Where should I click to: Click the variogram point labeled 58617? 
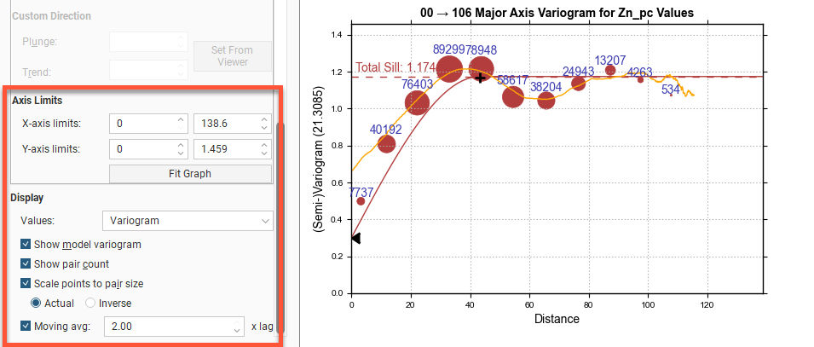[512, 96]
